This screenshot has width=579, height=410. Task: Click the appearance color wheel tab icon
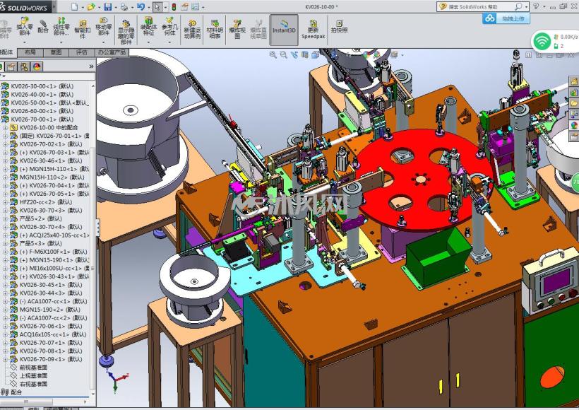(x=37, y=66)
